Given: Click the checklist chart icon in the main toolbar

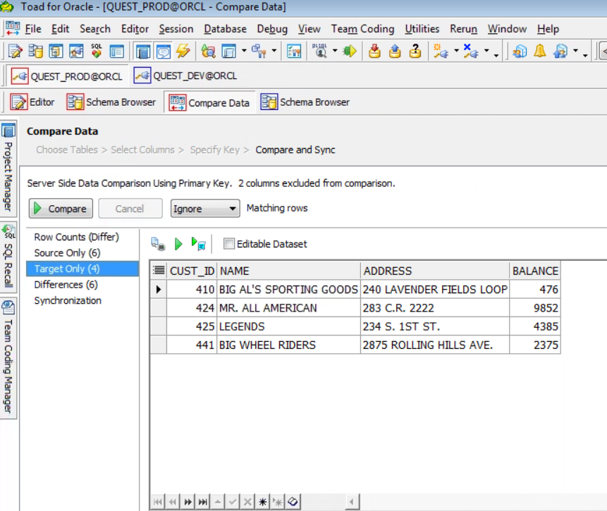Looking at the screenshot, I should click(294, 51).
